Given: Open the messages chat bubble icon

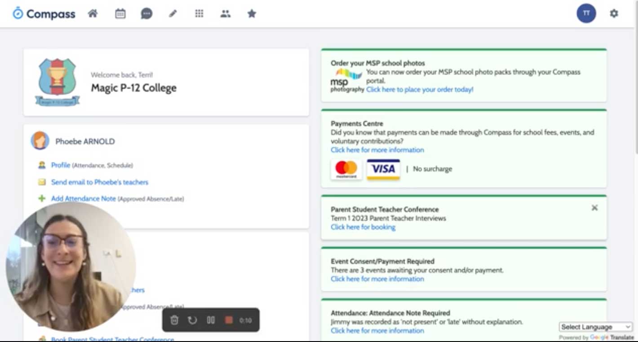Looking at the screenshot, I should pyautogui.click(x=146, y=13).
